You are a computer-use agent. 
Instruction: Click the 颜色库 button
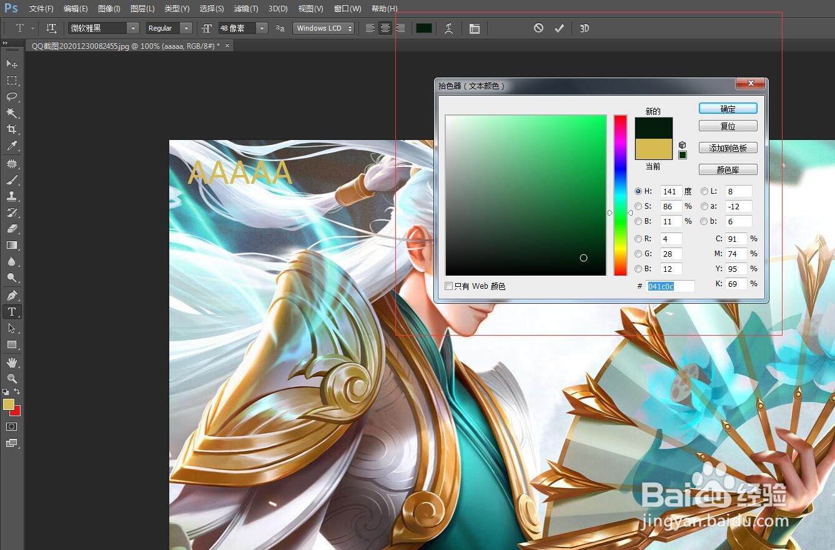tap(728, 170)
